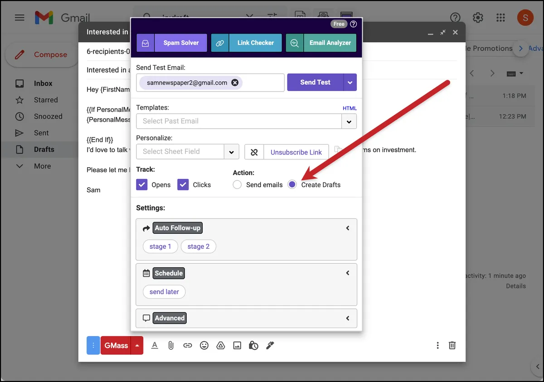Open the account avatar S
The image size is (544, 382).
point(525,18)
